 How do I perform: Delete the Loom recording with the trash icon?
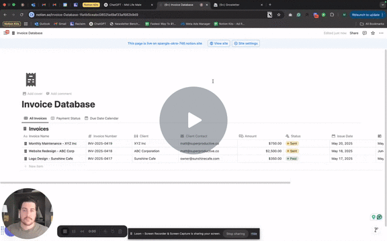click(x=120, y=232)
